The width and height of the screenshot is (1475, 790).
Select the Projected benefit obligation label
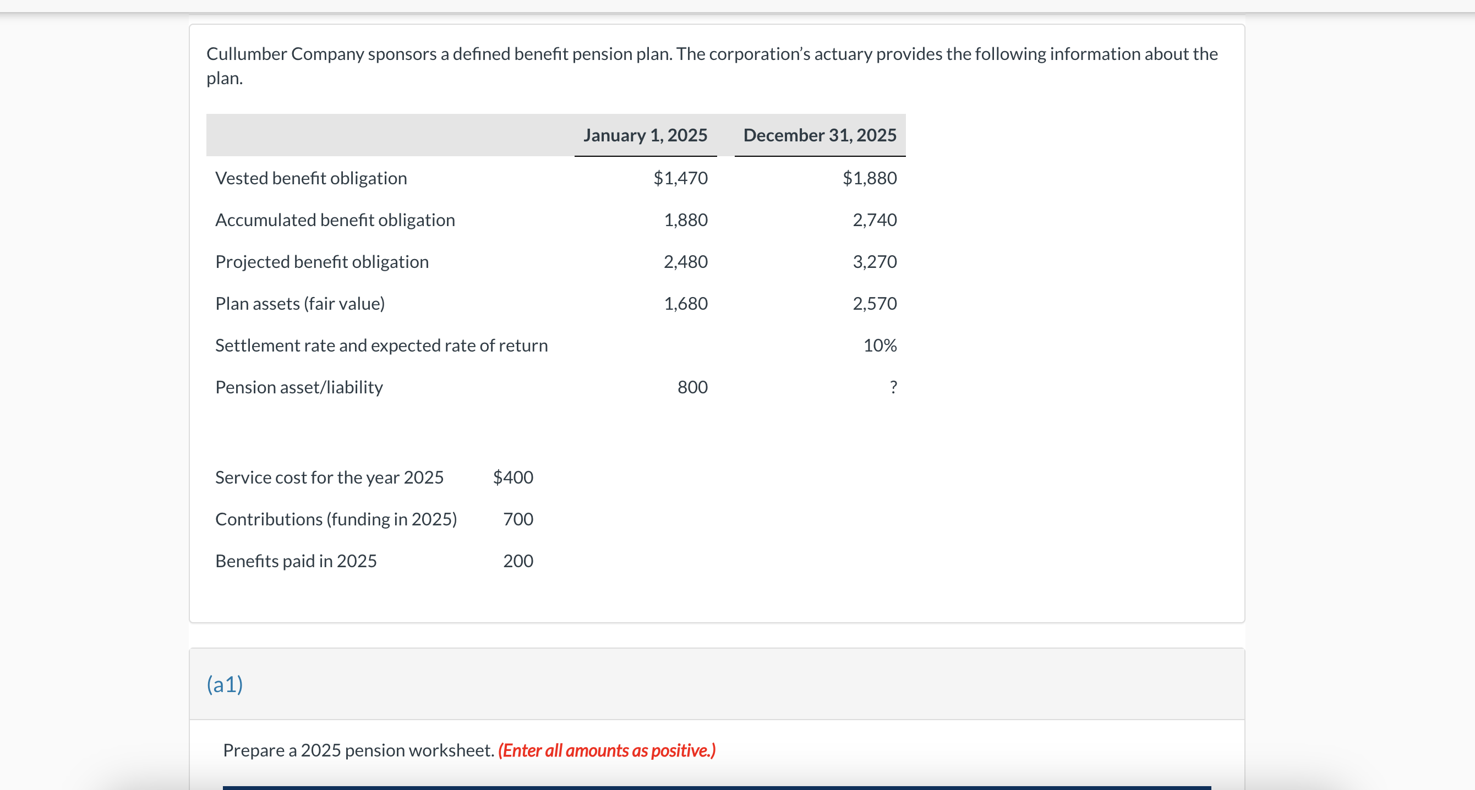coord(322,262)
